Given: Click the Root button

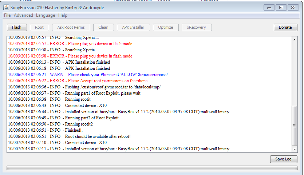Looking at the screenshot, I should [x=39, y=27].
